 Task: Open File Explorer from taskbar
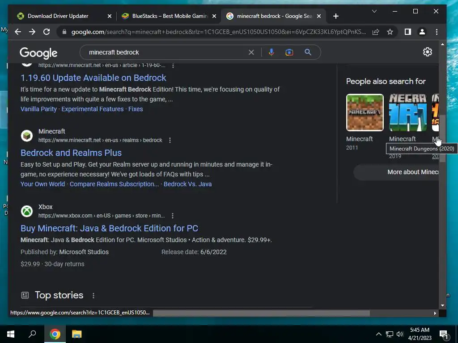click(x=77, y=334)
